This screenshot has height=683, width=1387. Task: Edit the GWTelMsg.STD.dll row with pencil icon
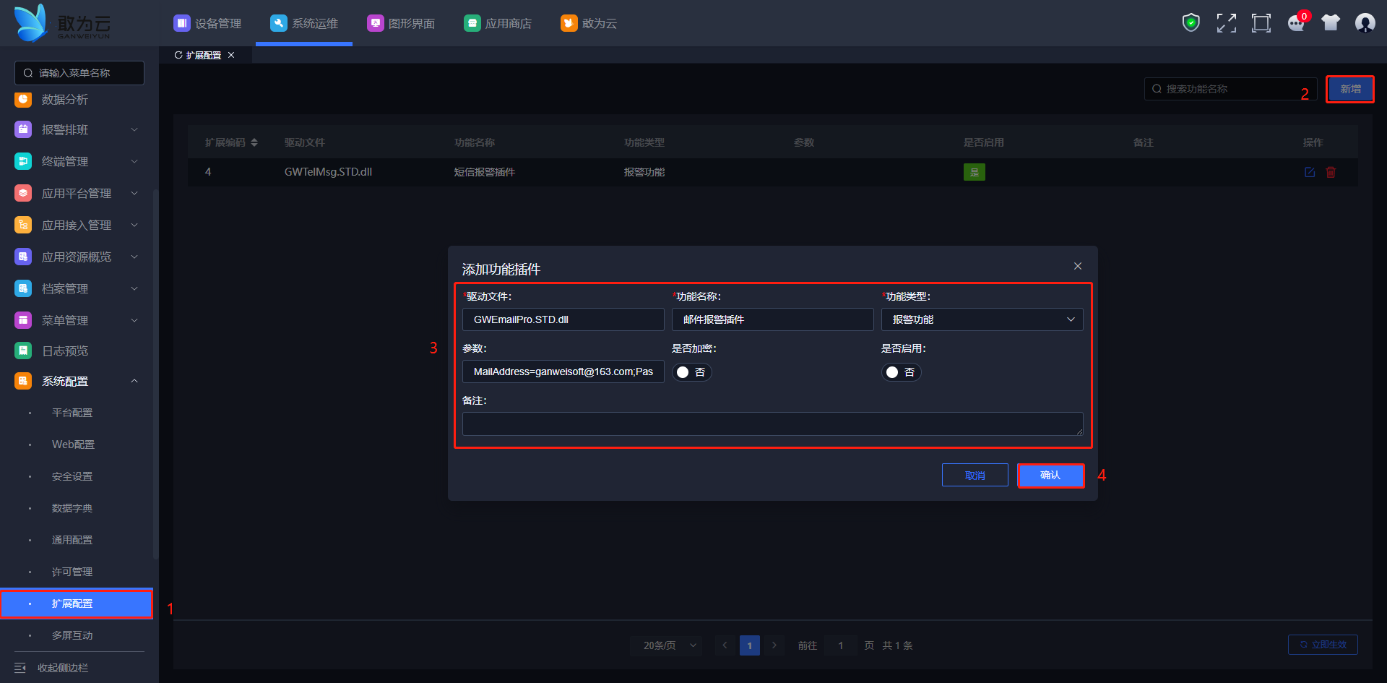point(1310,172)
